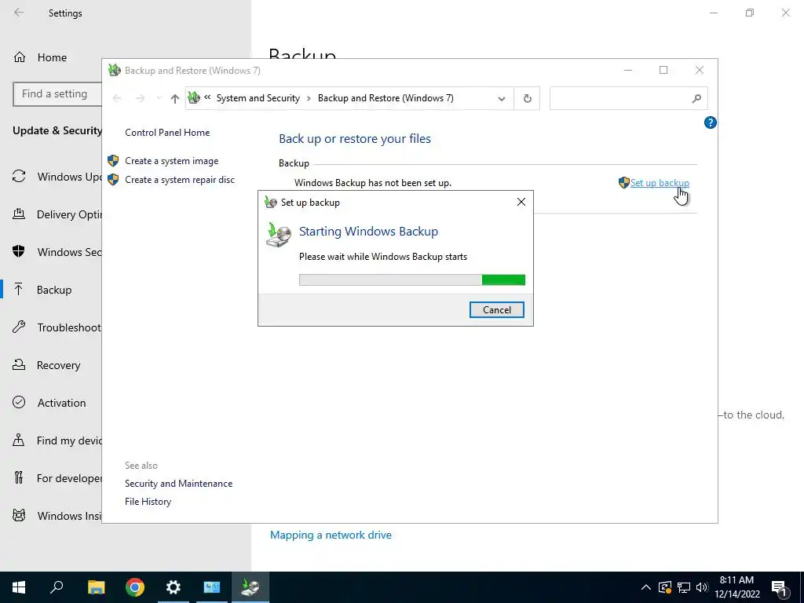Screen dimensions: 804x603
Task: Click Windows Backup taskbar icon
Action: point(250,587)
